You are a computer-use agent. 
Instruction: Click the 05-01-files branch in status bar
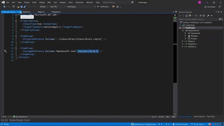(198, 124)
